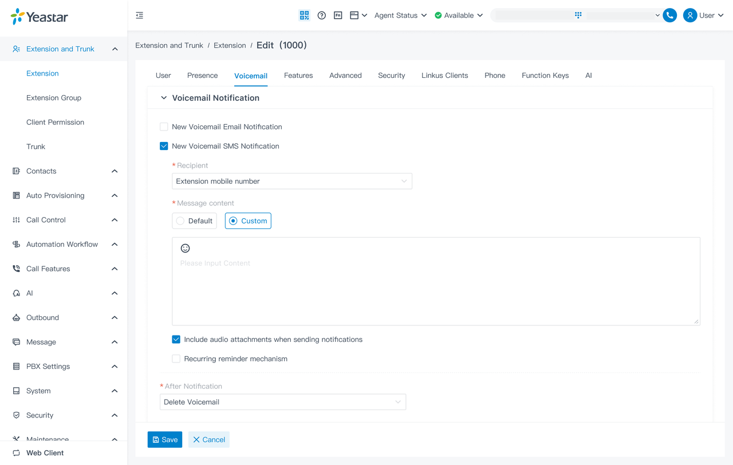
Task: Click the Auto Provisioning sidebar icon
Action: 16,195
